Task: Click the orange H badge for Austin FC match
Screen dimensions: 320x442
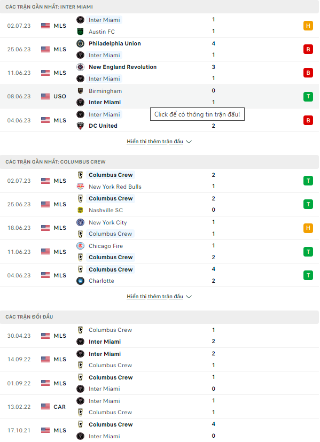Action: (308, 26)
